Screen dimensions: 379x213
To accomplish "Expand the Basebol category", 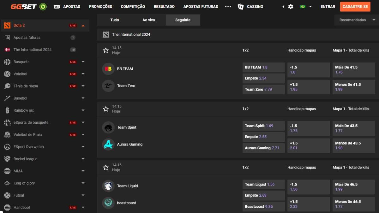I will tap(83, 98).
